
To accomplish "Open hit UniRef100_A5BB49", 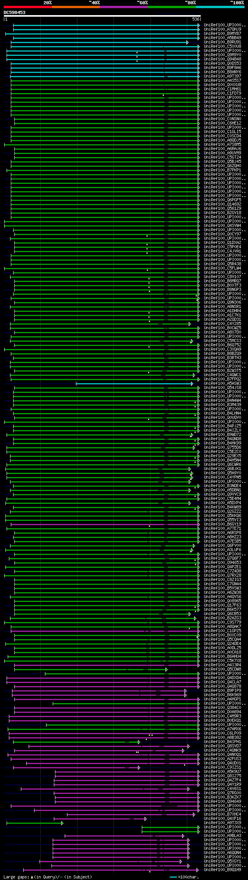I will coord(222,38).
